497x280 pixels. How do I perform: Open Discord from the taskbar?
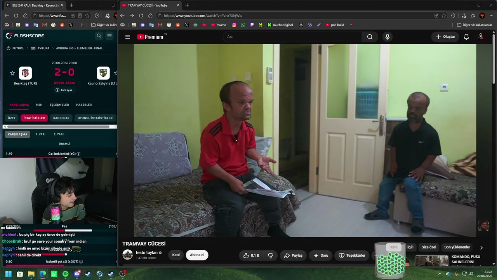click(x=77, y=274)
